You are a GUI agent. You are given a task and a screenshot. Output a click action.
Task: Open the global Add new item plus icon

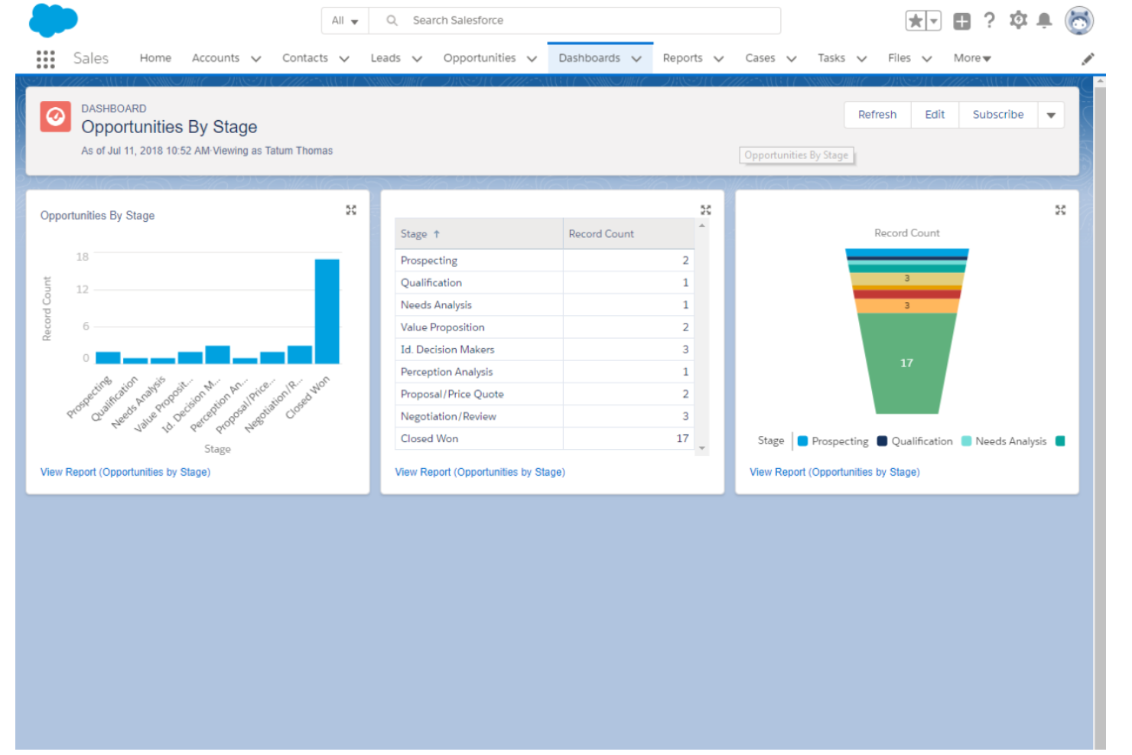click(x=961, y=21)
